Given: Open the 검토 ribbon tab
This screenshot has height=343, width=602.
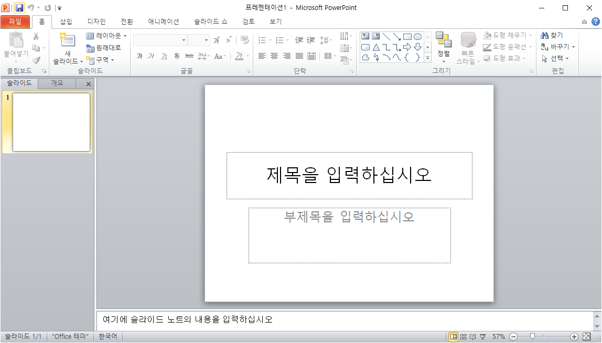Looking at the screenshot, I should tap(249, 22).
